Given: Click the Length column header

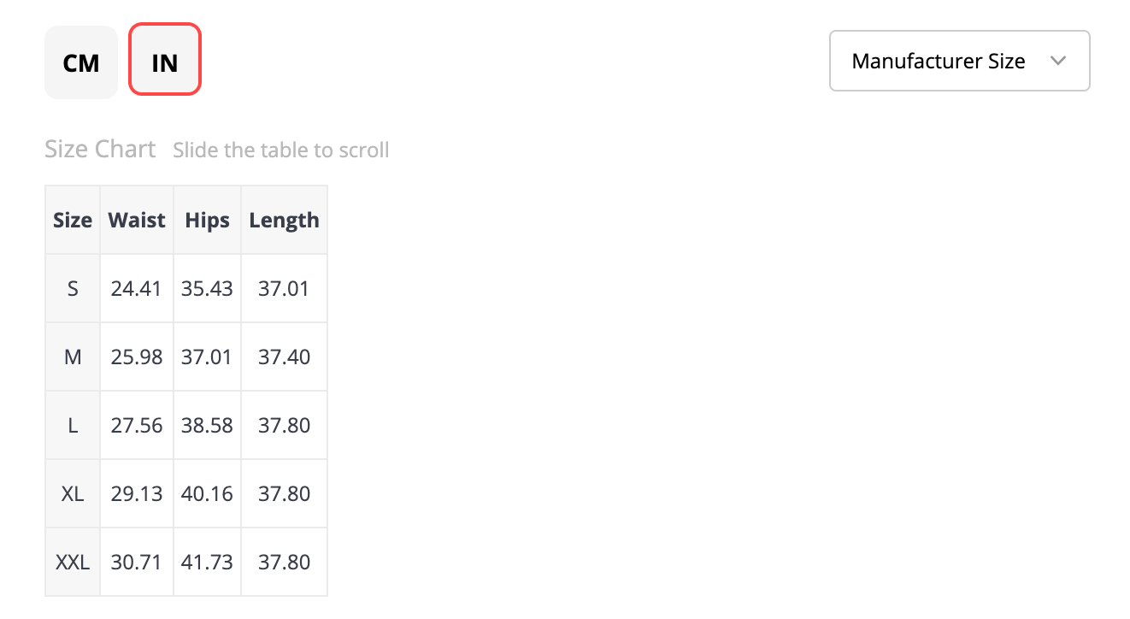Looking at the screenshot, I should 284,220.
